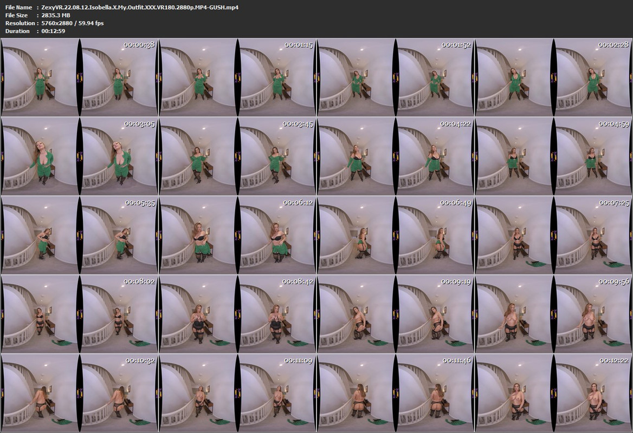This screenshot has height=433, width=633.
Task: Open the thumbnail stamped 00:01:15
Action: tap(237, 77)
